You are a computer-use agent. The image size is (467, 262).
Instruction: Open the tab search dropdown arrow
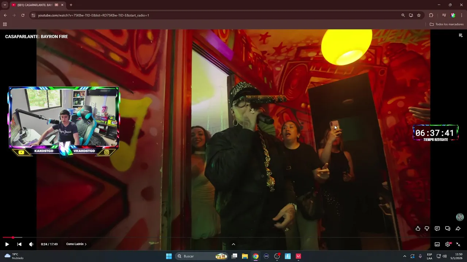[5, 5]
